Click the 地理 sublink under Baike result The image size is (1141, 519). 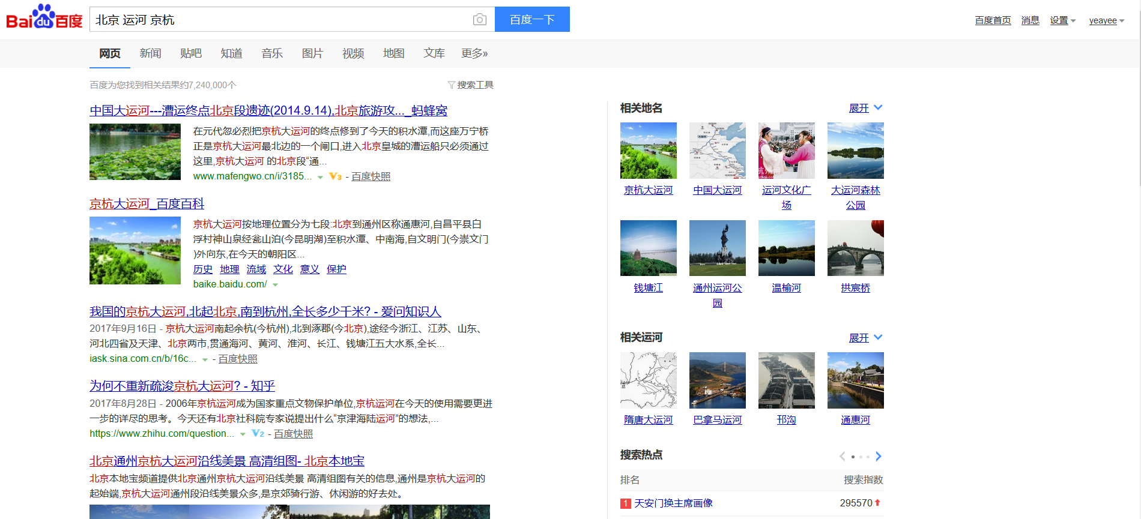click(x=229, y=269)
